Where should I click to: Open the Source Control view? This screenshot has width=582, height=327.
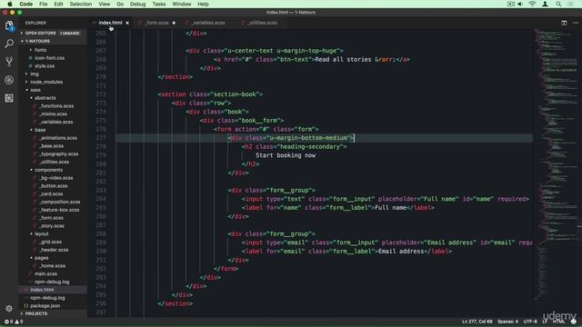9,62
